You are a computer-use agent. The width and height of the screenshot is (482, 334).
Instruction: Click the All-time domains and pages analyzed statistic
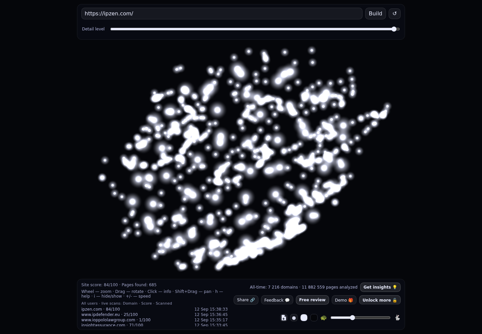tap(304, 287)
